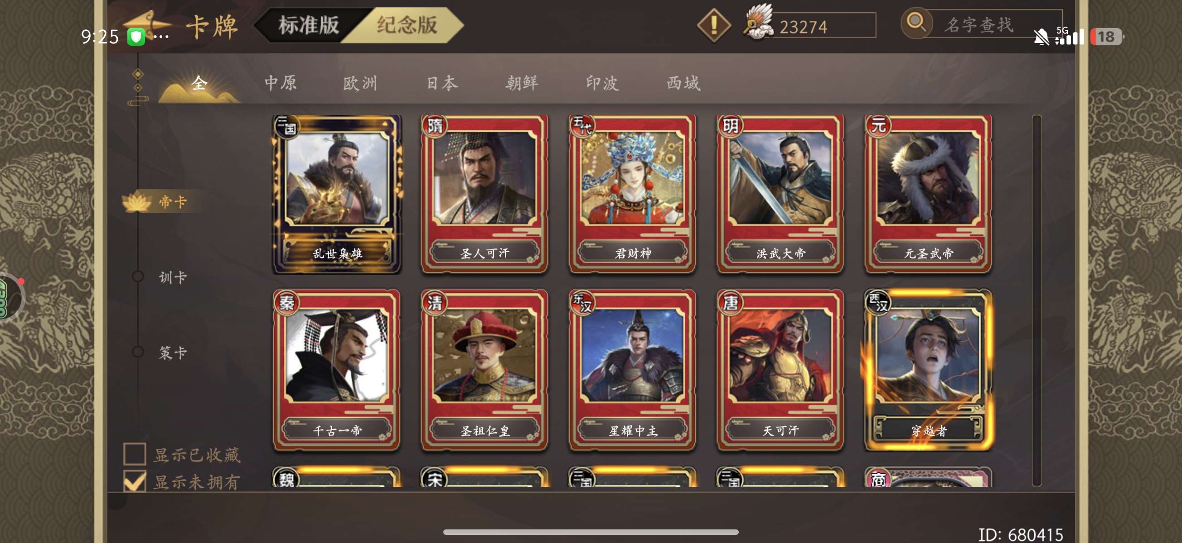Switch to 纪念版 card edition

tap(407, 25)
